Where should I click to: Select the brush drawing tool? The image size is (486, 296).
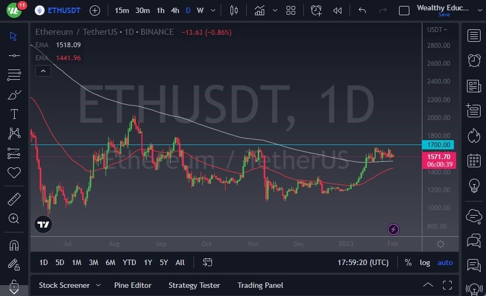(14, 95)
